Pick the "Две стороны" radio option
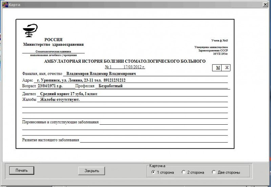This screenshot has height=187, width=271. point(213,172)
